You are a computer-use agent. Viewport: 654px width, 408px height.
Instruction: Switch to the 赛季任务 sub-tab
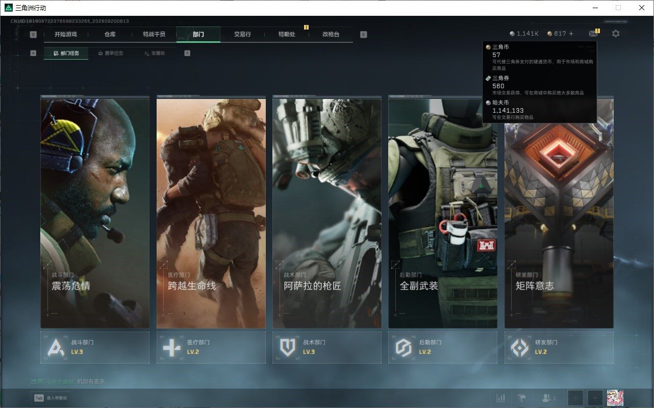tap(110, 53)
